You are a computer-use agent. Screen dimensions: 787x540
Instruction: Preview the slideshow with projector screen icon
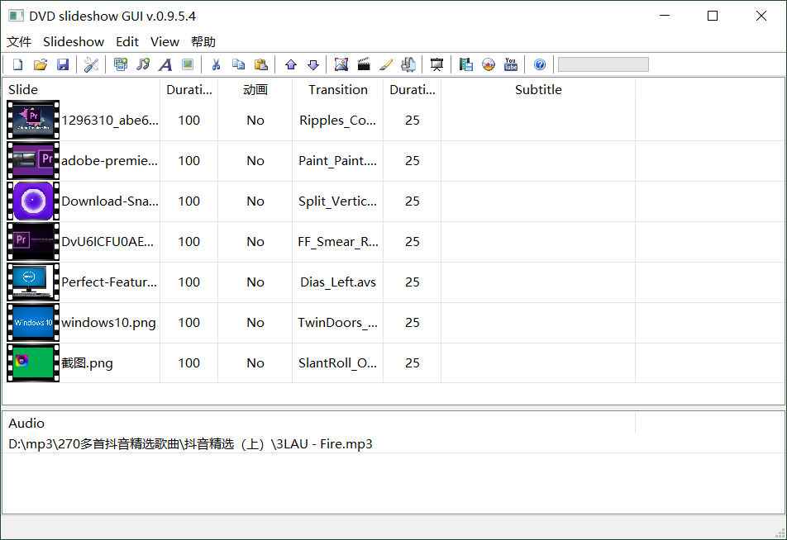[x=436, y=64]
